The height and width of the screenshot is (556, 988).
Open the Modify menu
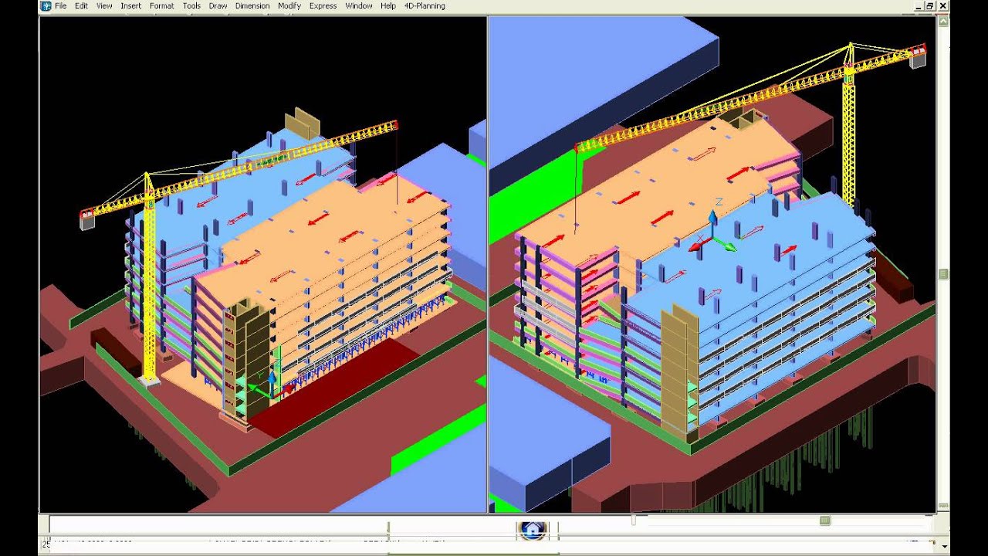pos(289,5)
